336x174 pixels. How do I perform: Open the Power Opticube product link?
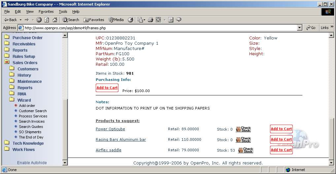coord(110,129)
